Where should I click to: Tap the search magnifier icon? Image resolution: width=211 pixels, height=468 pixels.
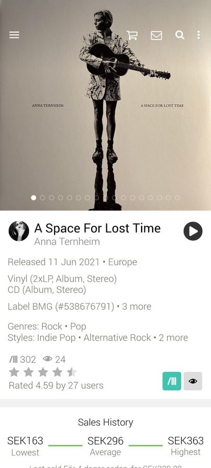coord(180,35)
